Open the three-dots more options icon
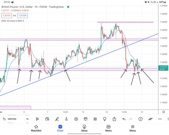The width and height of the screenshot is (169, 135). (160, 119)
